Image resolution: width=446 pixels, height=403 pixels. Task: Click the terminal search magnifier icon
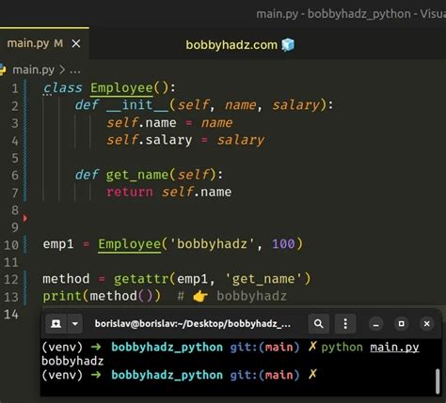tap(318, 323)
